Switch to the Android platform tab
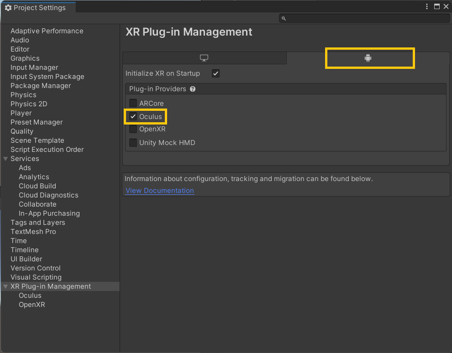The width and height of the screenshot is (452, 353). pyautogui.click(x=368, y=58)
